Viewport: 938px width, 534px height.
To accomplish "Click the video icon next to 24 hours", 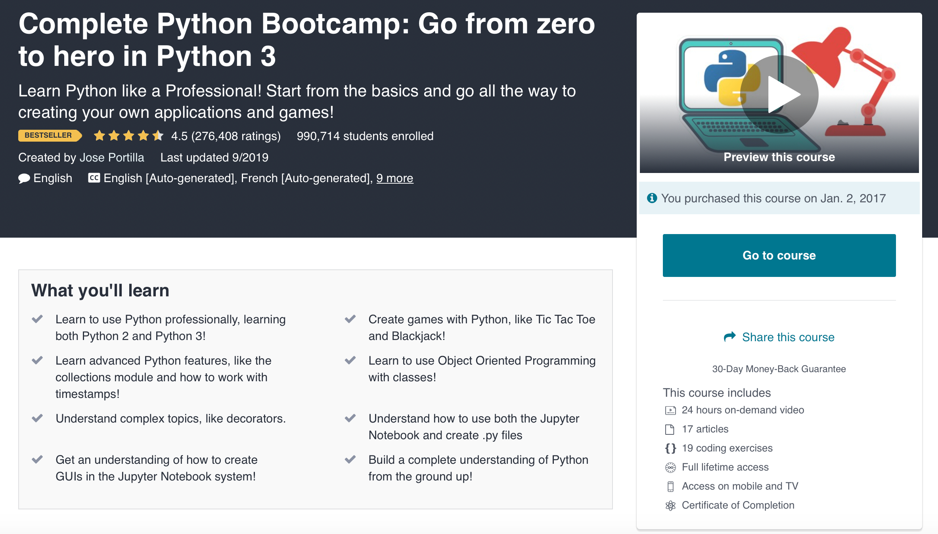I will pos(670,410).
